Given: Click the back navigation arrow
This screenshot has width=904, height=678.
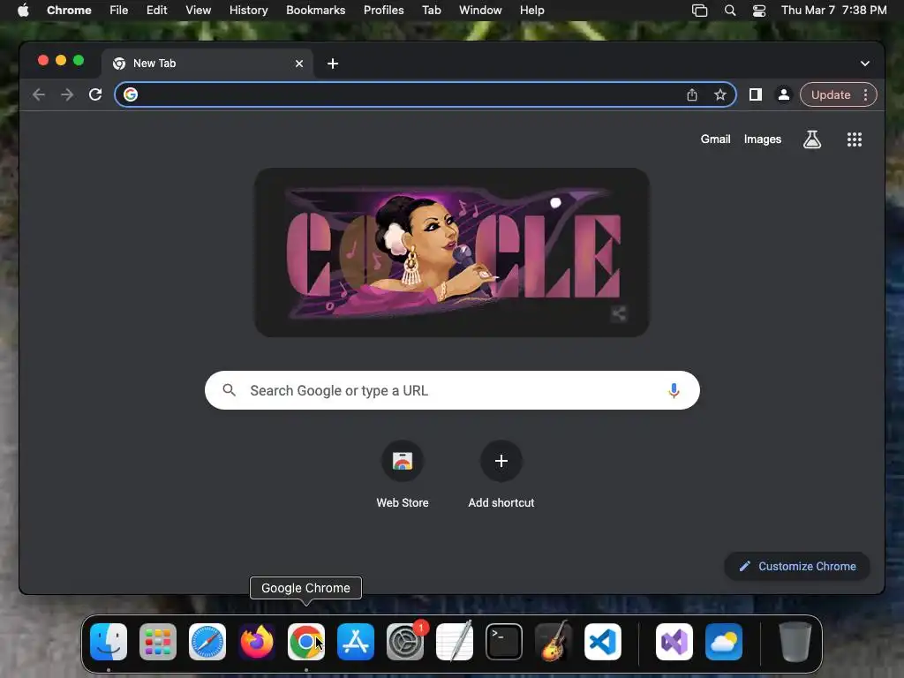Looking at the screenshot, I should coord(39,94).
